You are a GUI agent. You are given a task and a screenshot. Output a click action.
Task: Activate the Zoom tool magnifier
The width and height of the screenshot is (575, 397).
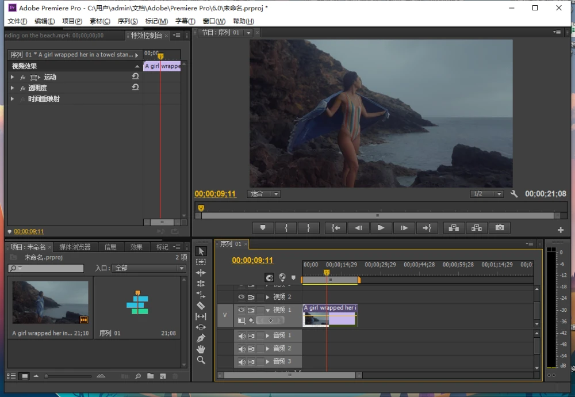(x=201, y=360)
